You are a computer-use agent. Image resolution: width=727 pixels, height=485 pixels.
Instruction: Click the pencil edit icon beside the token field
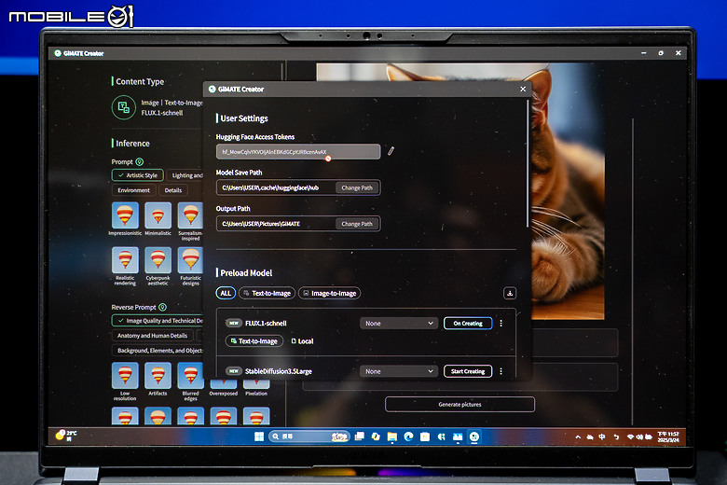pos(391,151)
